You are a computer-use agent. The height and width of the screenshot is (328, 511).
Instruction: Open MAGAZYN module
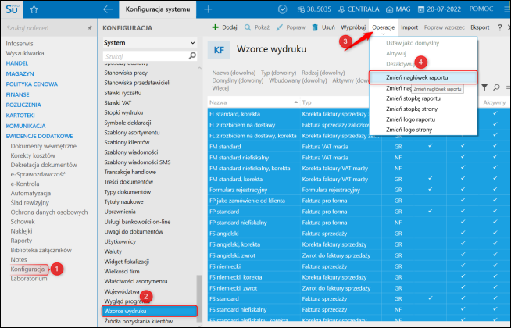coord(20,73)
